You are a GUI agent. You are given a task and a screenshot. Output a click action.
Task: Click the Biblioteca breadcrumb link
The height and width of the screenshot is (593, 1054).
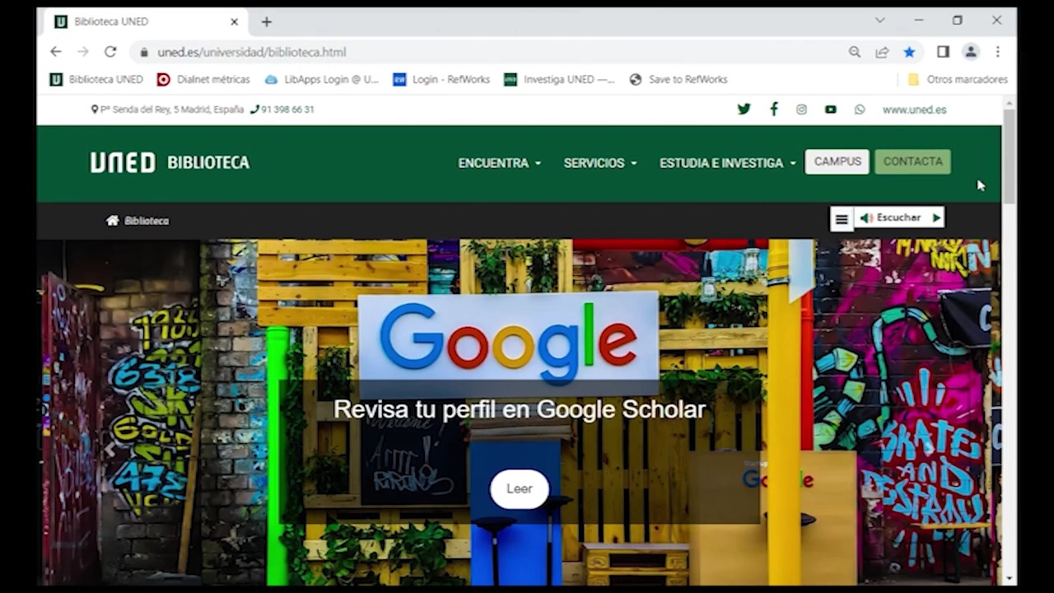(x=147, y=221)
